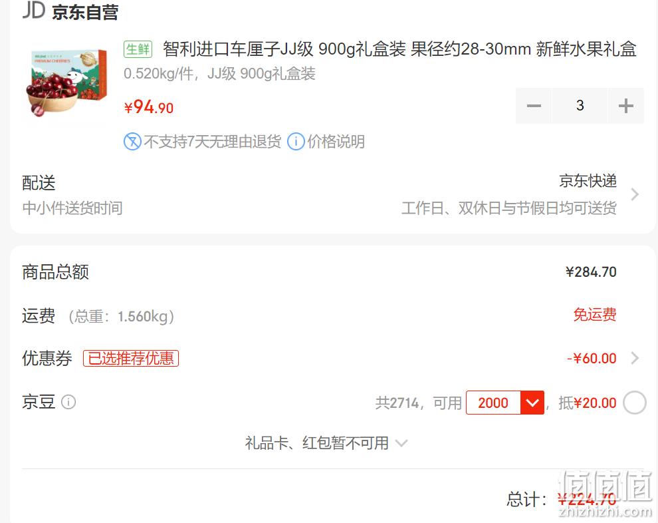Increase cherry quantity with plus button
658x523 pixels.
coord(625,106)
